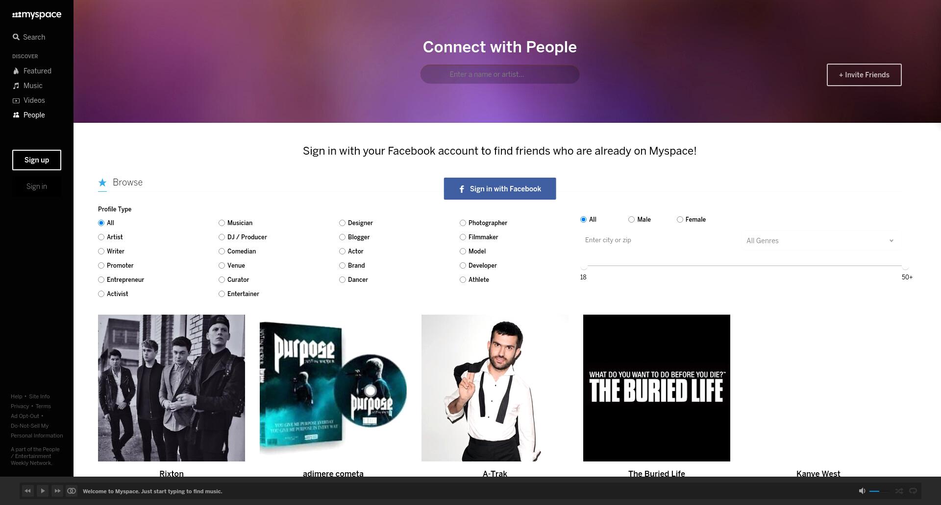Toggle shuffle in the player bar
This screenshot has width=941, height=505.
pos(899,491)
